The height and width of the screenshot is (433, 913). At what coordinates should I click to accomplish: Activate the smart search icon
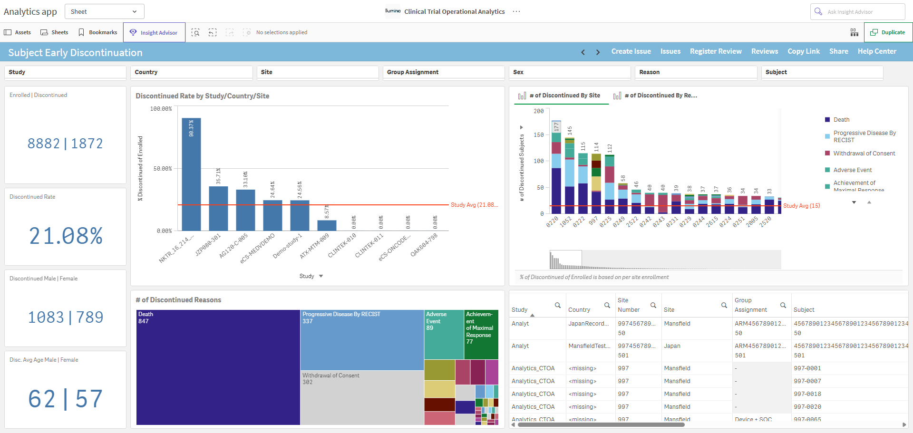click(195, 32)
